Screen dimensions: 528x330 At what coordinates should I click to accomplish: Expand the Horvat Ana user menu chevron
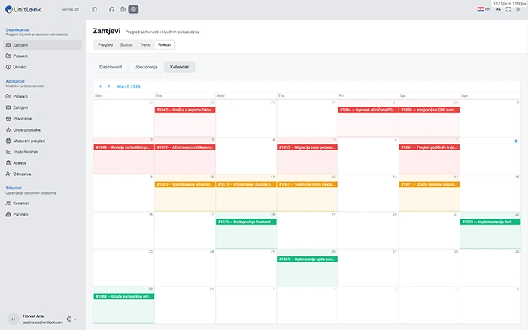(76, 319)
